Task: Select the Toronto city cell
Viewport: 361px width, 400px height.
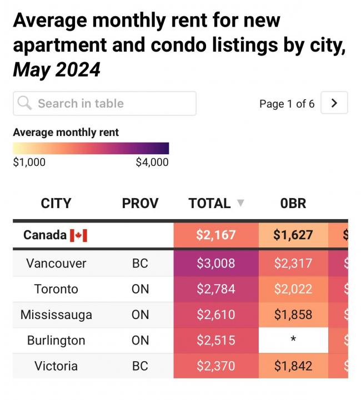Action: click(56, 289)
